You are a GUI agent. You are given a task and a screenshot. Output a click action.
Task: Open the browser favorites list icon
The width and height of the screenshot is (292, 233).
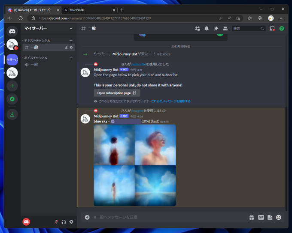[250, 18]
